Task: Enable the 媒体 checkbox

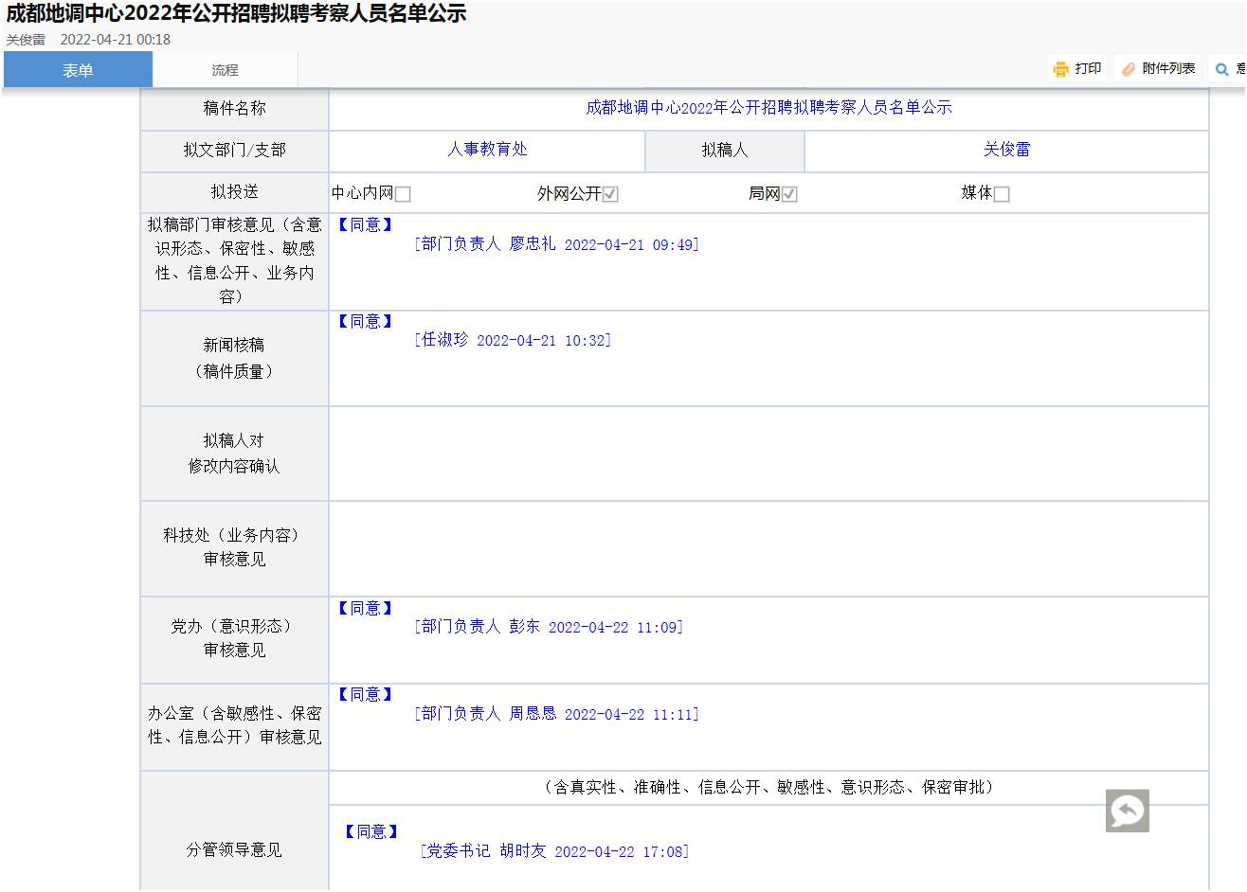Action: [x=1002, y=194]
